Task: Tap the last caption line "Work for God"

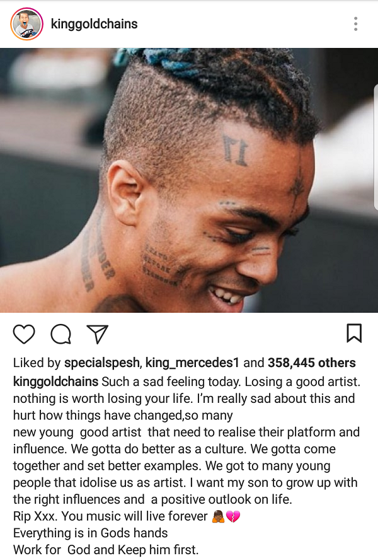Action: (x=106, y=549)
